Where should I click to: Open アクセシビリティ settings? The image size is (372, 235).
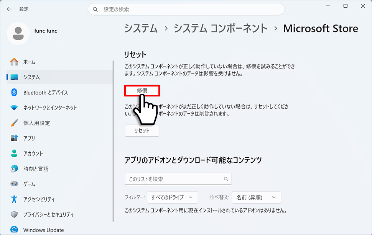(59, 199)
